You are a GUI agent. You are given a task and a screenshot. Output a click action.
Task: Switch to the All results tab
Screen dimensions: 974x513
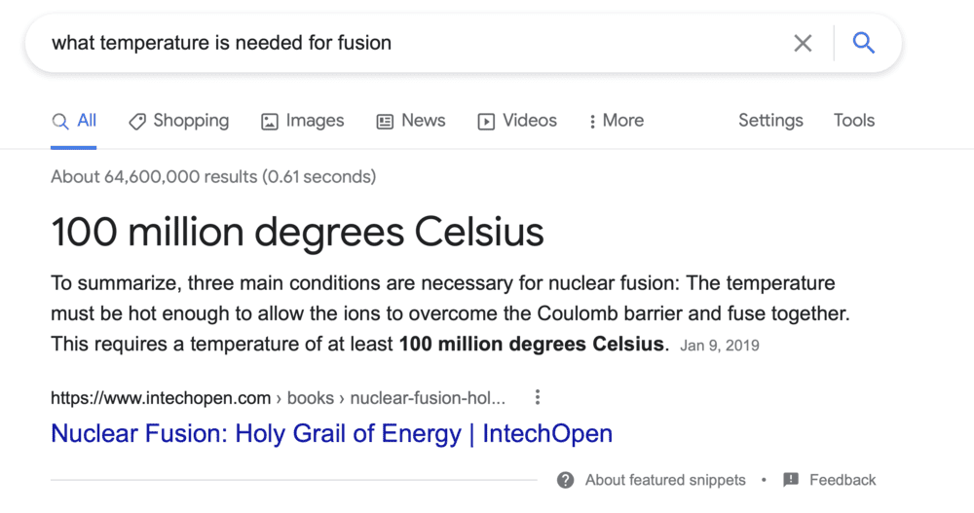click(75, 121)
